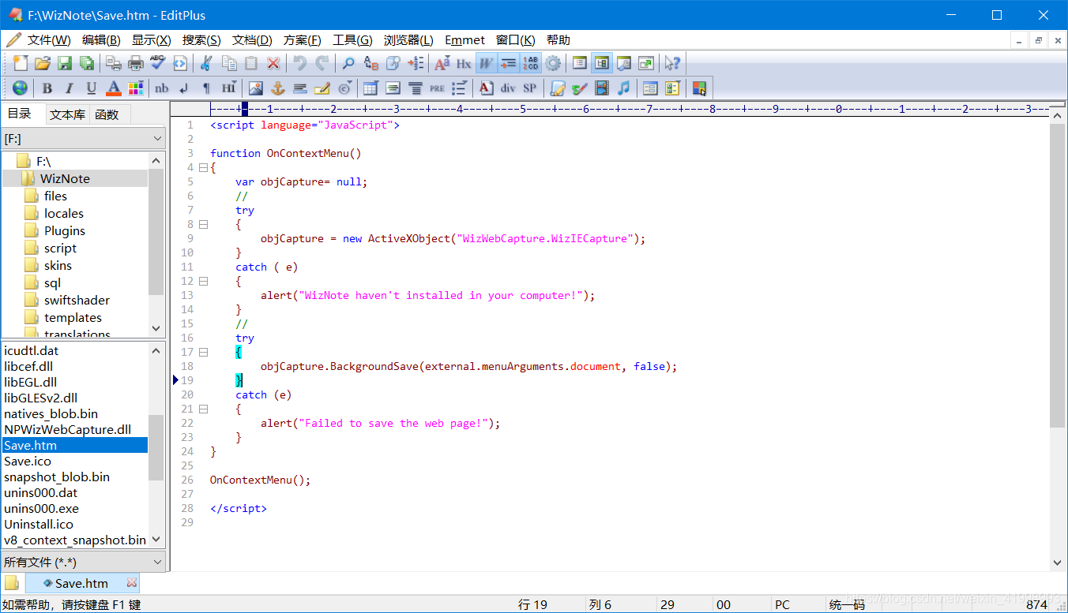Toggle the auto indent button

509,64
